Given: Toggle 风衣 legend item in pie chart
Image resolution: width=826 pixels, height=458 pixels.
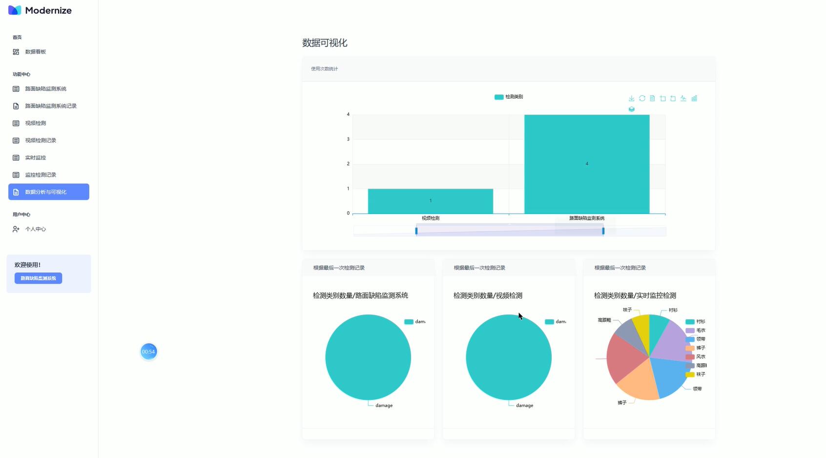Looking at the screenshot, I should point(695,357).
